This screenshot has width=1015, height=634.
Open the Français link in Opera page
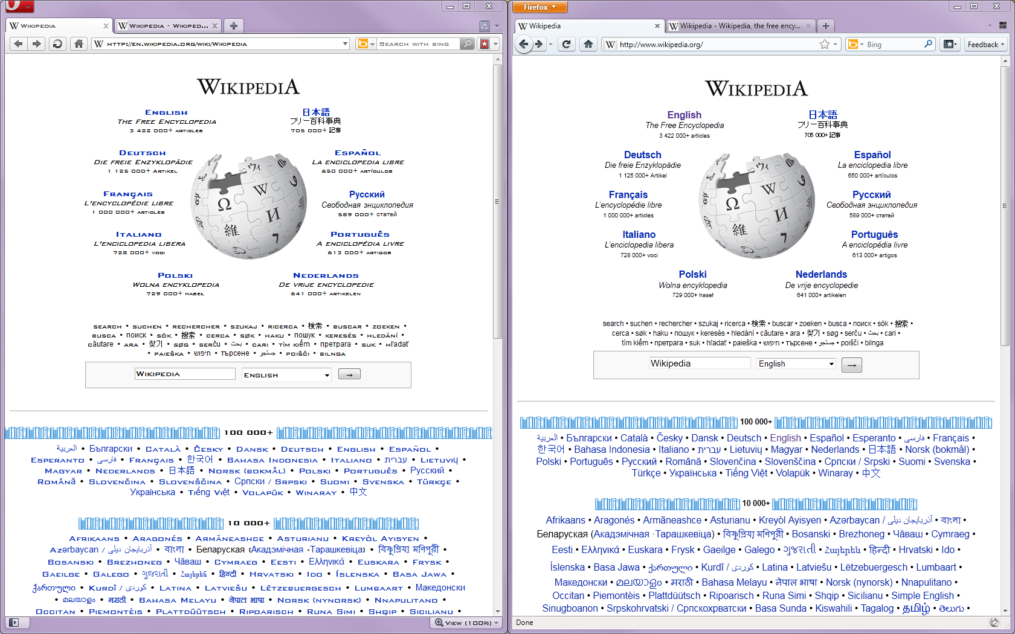click(127, 194)
